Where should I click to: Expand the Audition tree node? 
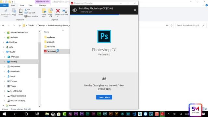(5, 37)
